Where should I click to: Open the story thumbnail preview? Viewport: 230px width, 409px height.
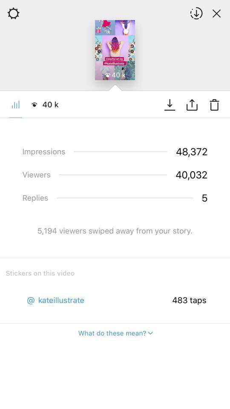pyautogui.click(x=115, y=50)
